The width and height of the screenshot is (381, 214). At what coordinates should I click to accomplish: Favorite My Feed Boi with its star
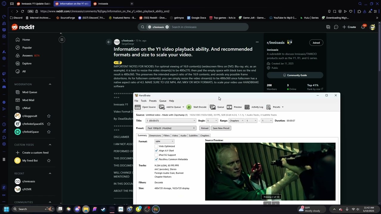click(49, 160)
